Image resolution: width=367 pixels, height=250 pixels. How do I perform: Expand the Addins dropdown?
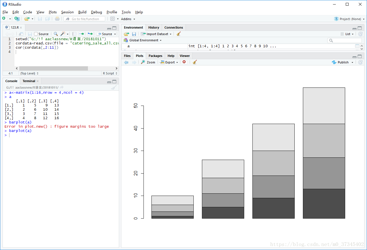pos(128,19)
